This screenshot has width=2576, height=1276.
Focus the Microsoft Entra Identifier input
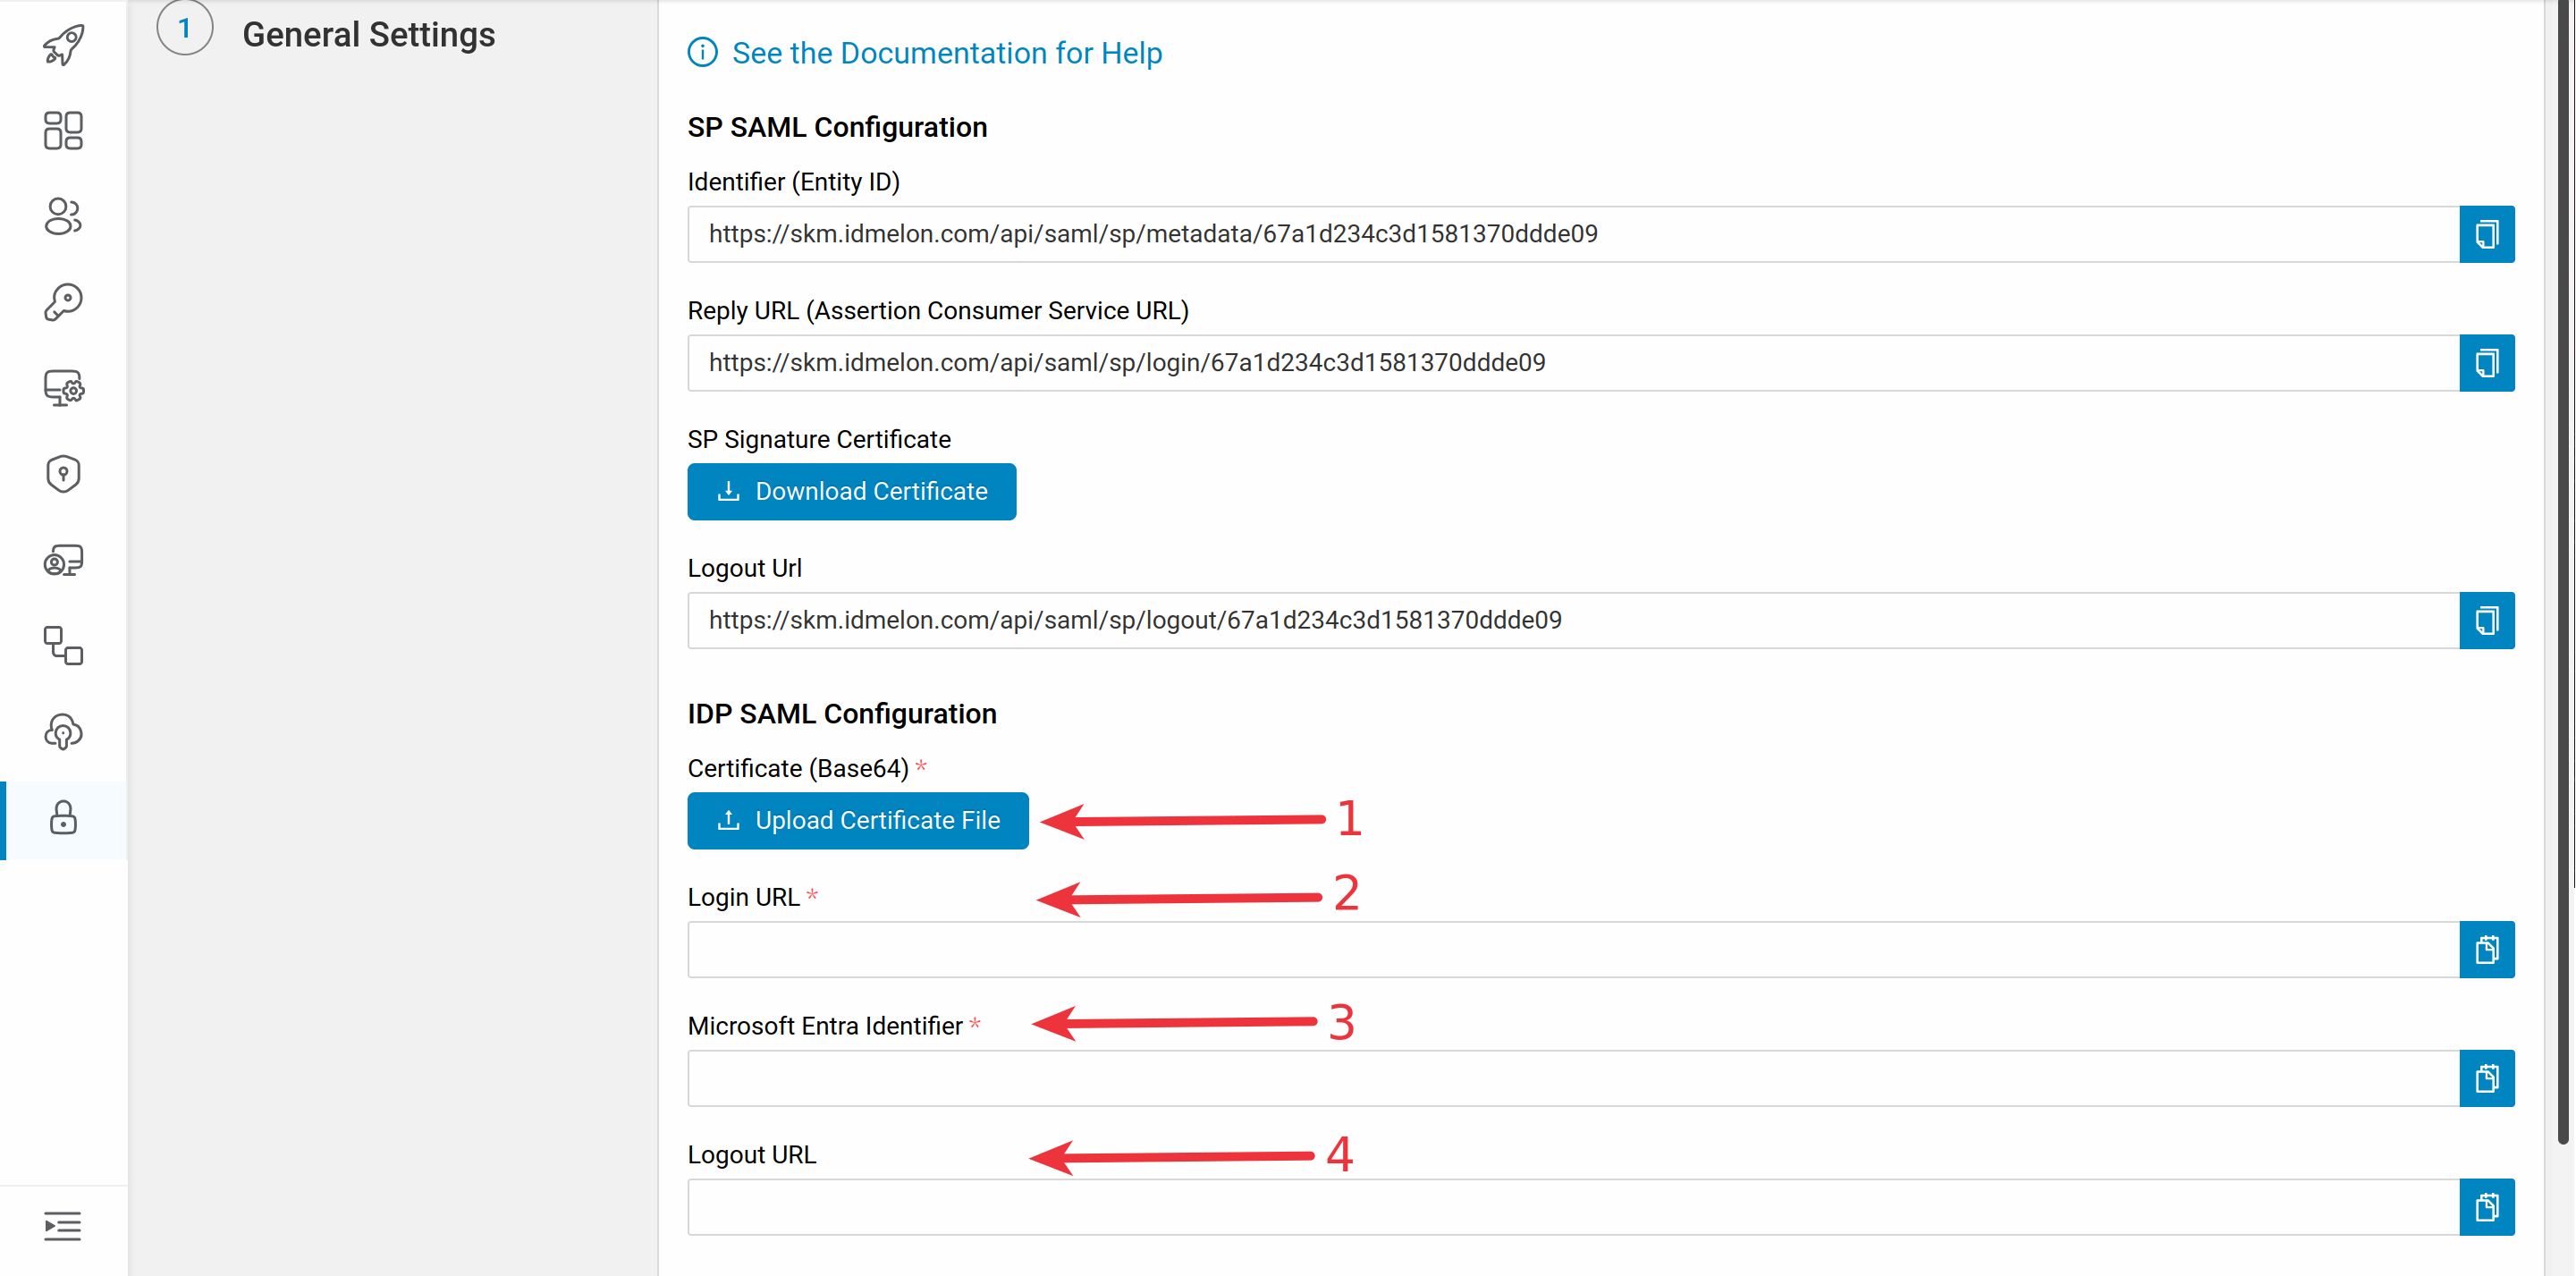pyautogui.click(x=1573, y=1079)
